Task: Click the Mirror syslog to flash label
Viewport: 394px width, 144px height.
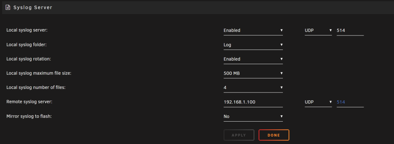Action: 29,116
